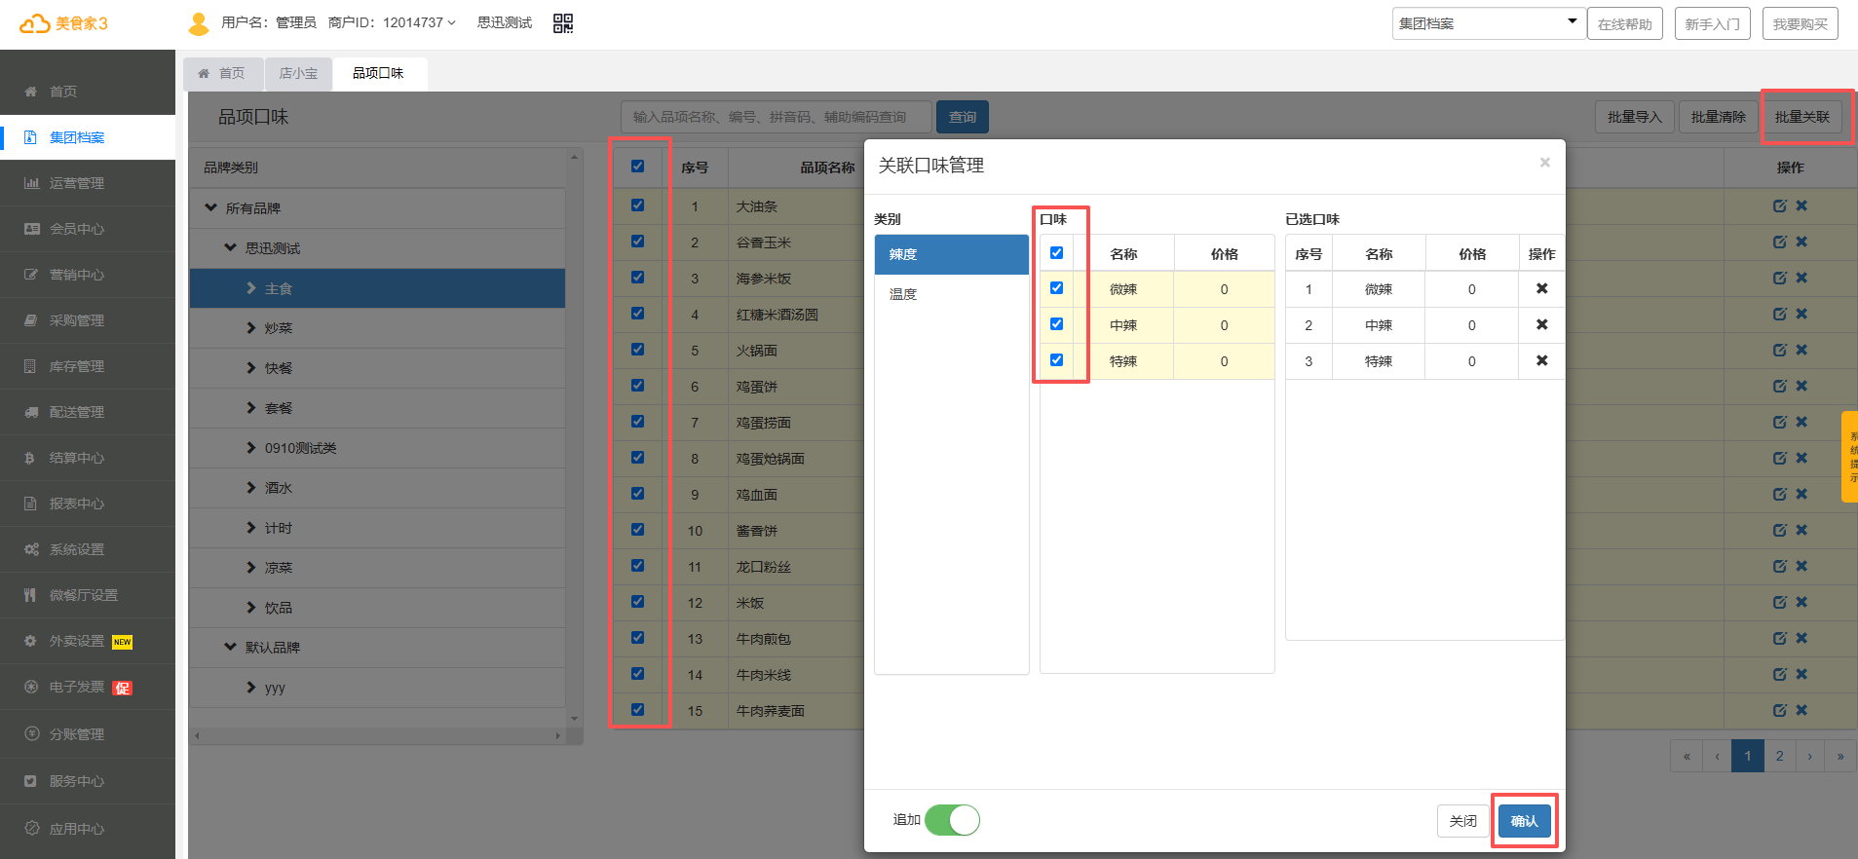Select the 温度 flavor category

[903, 294]
